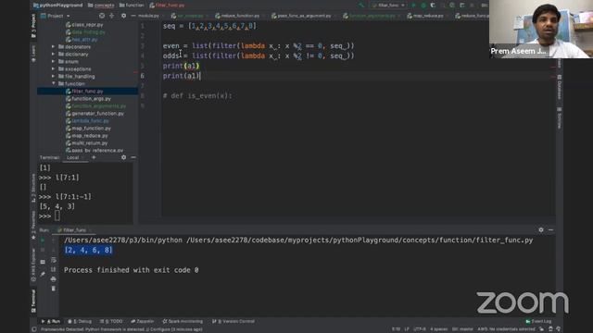Select the filter_func tab in Run panel
Image resolution: width=593 pixels, height=333 pixels.
coord(72,230)
